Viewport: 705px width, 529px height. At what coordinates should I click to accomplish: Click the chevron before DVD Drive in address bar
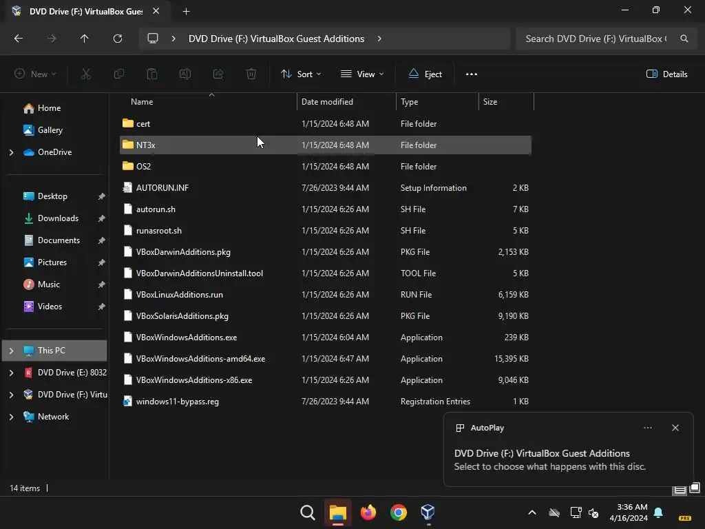(x=173, y=39)
